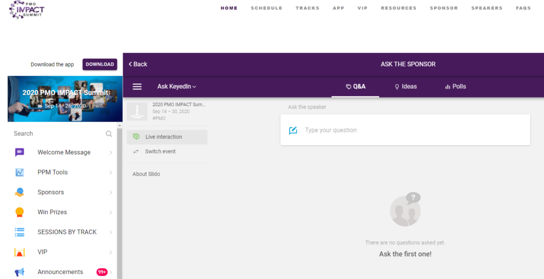Open TRACKS in top navigation
This screenshot has height=279, width=544.
(x=308, y=8)
